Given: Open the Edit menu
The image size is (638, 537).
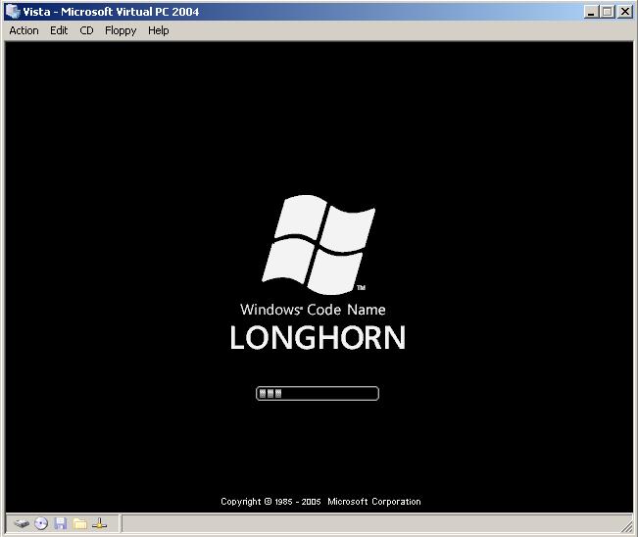Looking at the screenshot, I should click(59, 31).
